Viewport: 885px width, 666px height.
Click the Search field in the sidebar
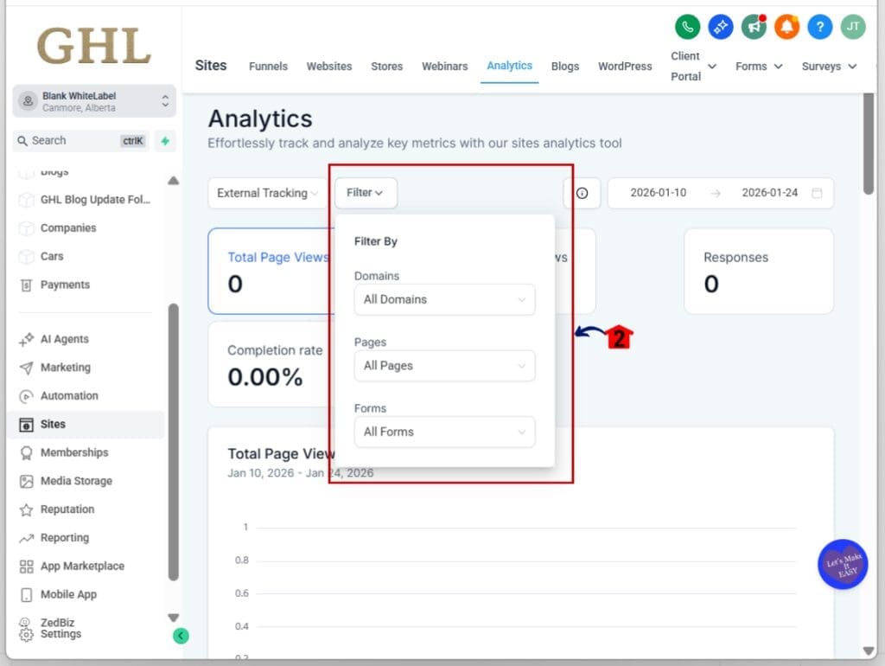78,140
